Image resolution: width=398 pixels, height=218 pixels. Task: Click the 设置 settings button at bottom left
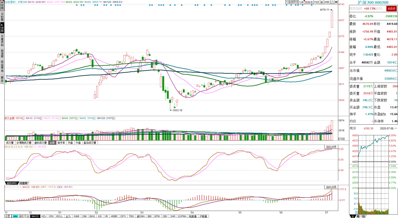pyautogui.click(x=8, y=216)
